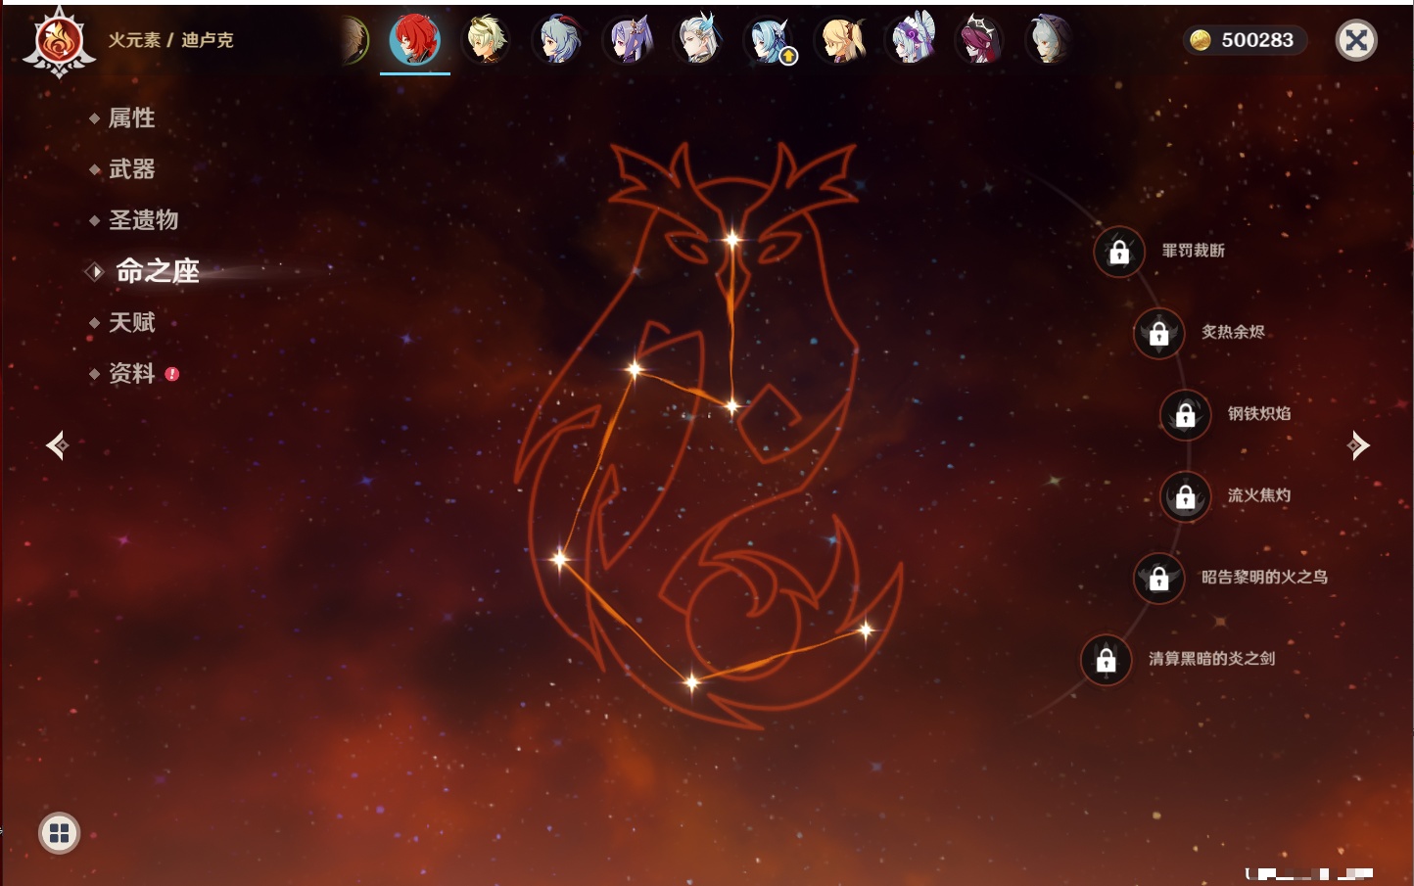Viewport: 1414px width, 886px height.
Task: Pick the purple-haired twin-bun character avatar
Action: point(629,40)
